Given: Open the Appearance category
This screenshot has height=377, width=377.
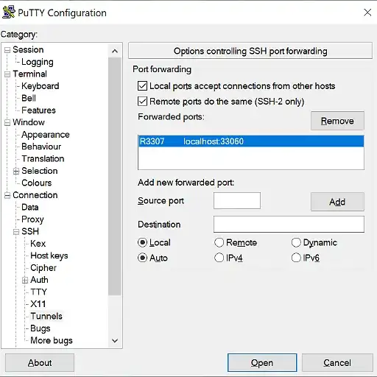Looking at the screenshot, I should [46, 135].
